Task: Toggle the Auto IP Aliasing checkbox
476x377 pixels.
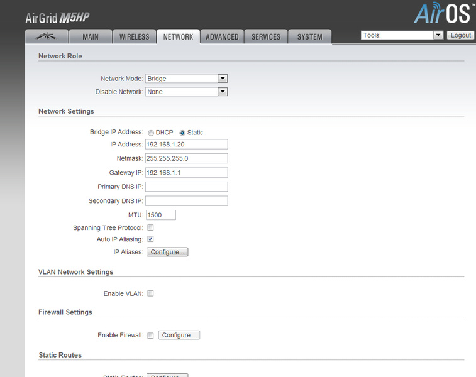Action: pos(150,239)
